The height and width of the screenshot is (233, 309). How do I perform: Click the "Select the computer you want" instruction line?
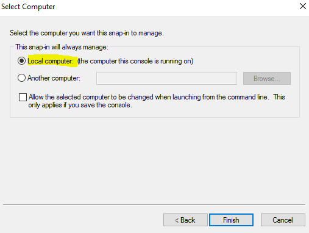tap(87, 33)
